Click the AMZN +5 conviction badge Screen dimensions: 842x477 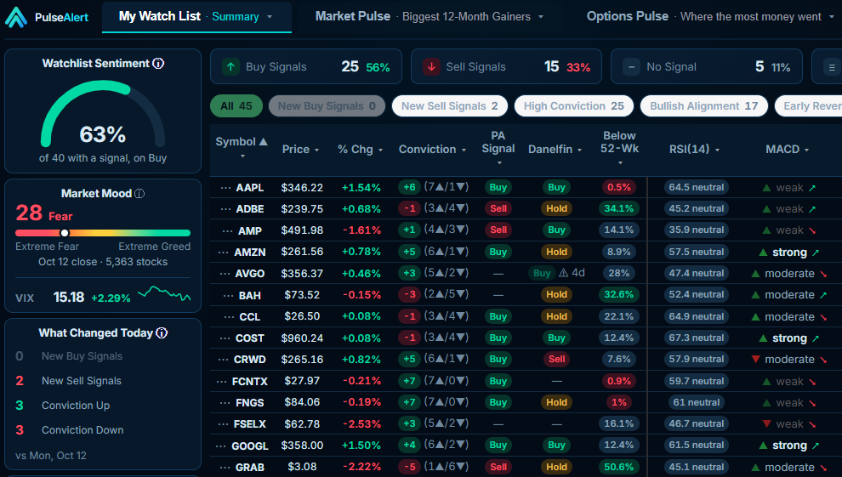pyautogui.click(x=409, y=252)
